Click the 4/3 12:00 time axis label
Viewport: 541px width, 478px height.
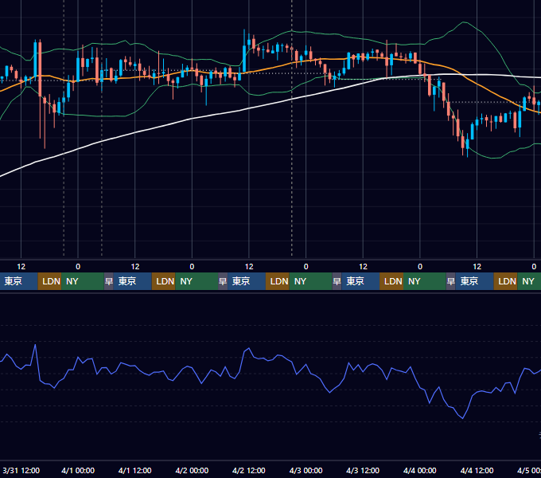363,470
